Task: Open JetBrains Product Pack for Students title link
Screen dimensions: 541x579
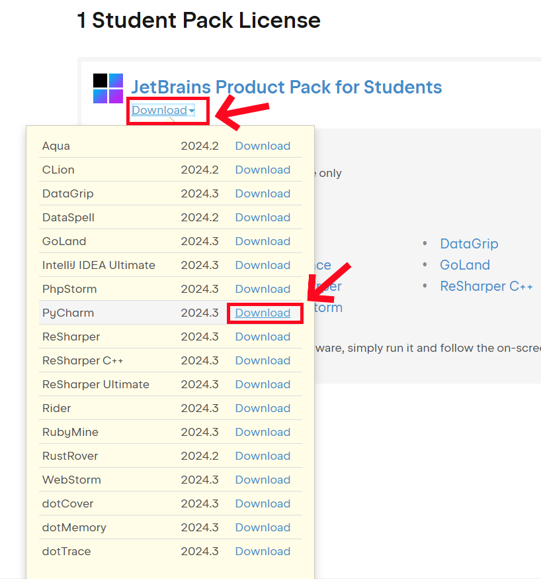Action: [286, 87]
